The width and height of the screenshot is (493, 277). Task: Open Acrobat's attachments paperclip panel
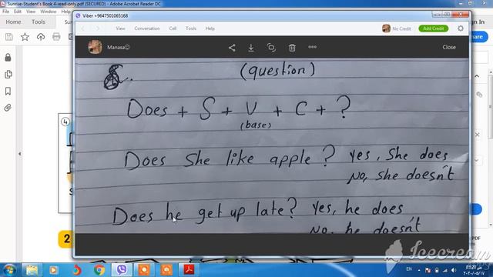click(8, 108)
